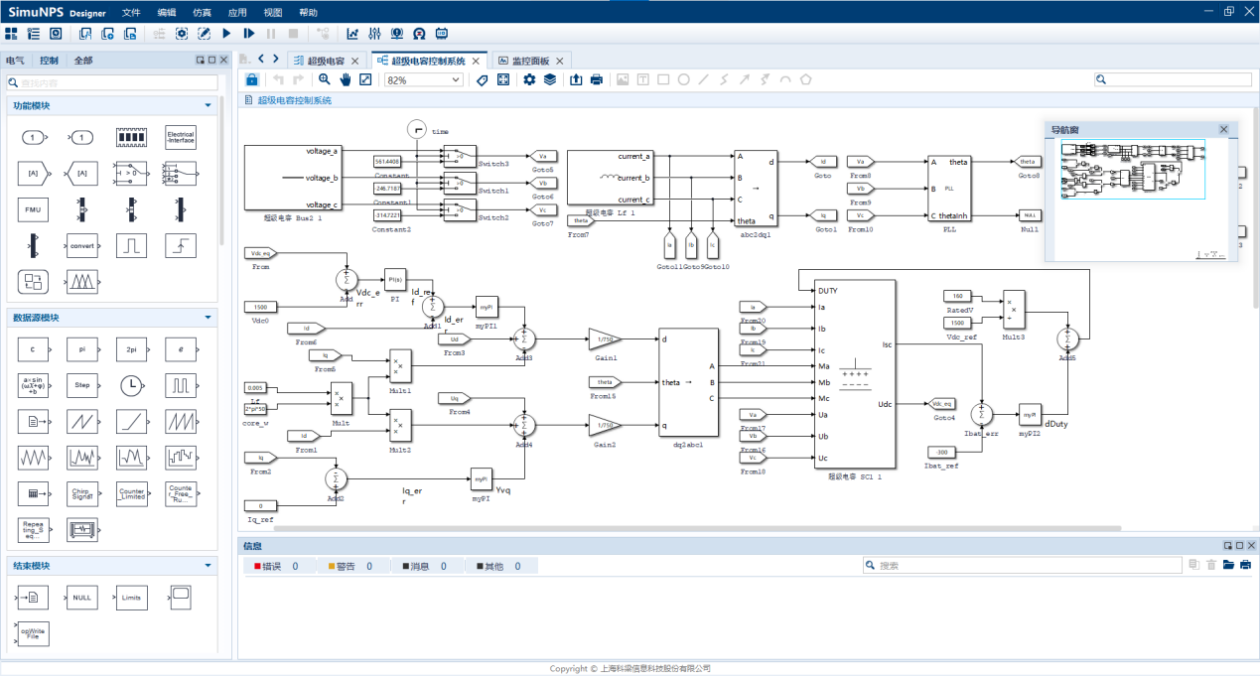This screenshot has width=1260, height=676.
Task: Select the zoom magnifier tool
Action: pos(325,79)
